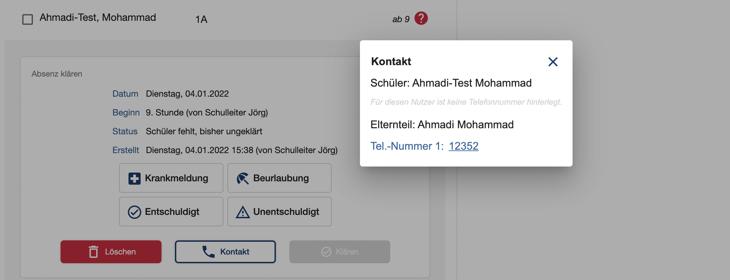Click the warning triangle icon on Unentschuldigt
Viewport: 730px width, 280px height.
coord(243,212)
